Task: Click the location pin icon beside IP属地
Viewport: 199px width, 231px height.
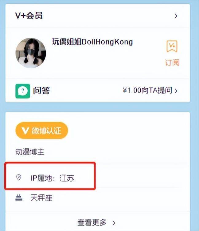Action: click(19, 177)
